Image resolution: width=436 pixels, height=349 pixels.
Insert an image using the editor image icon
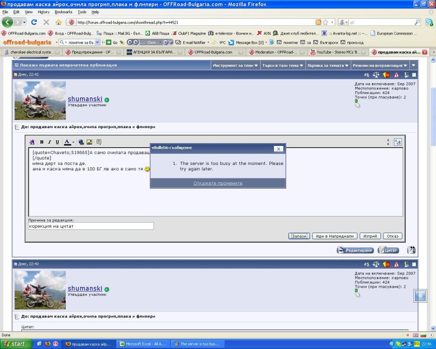pyautogui.click(x=89, y=142)
